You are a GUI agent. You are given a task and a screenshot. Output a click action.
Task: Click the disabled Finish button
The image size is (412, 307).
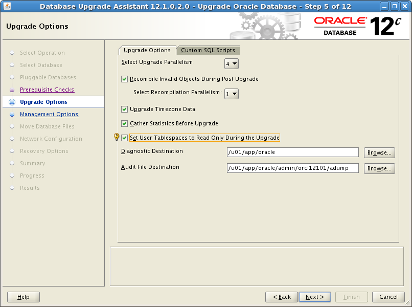[x=352, y=297]
